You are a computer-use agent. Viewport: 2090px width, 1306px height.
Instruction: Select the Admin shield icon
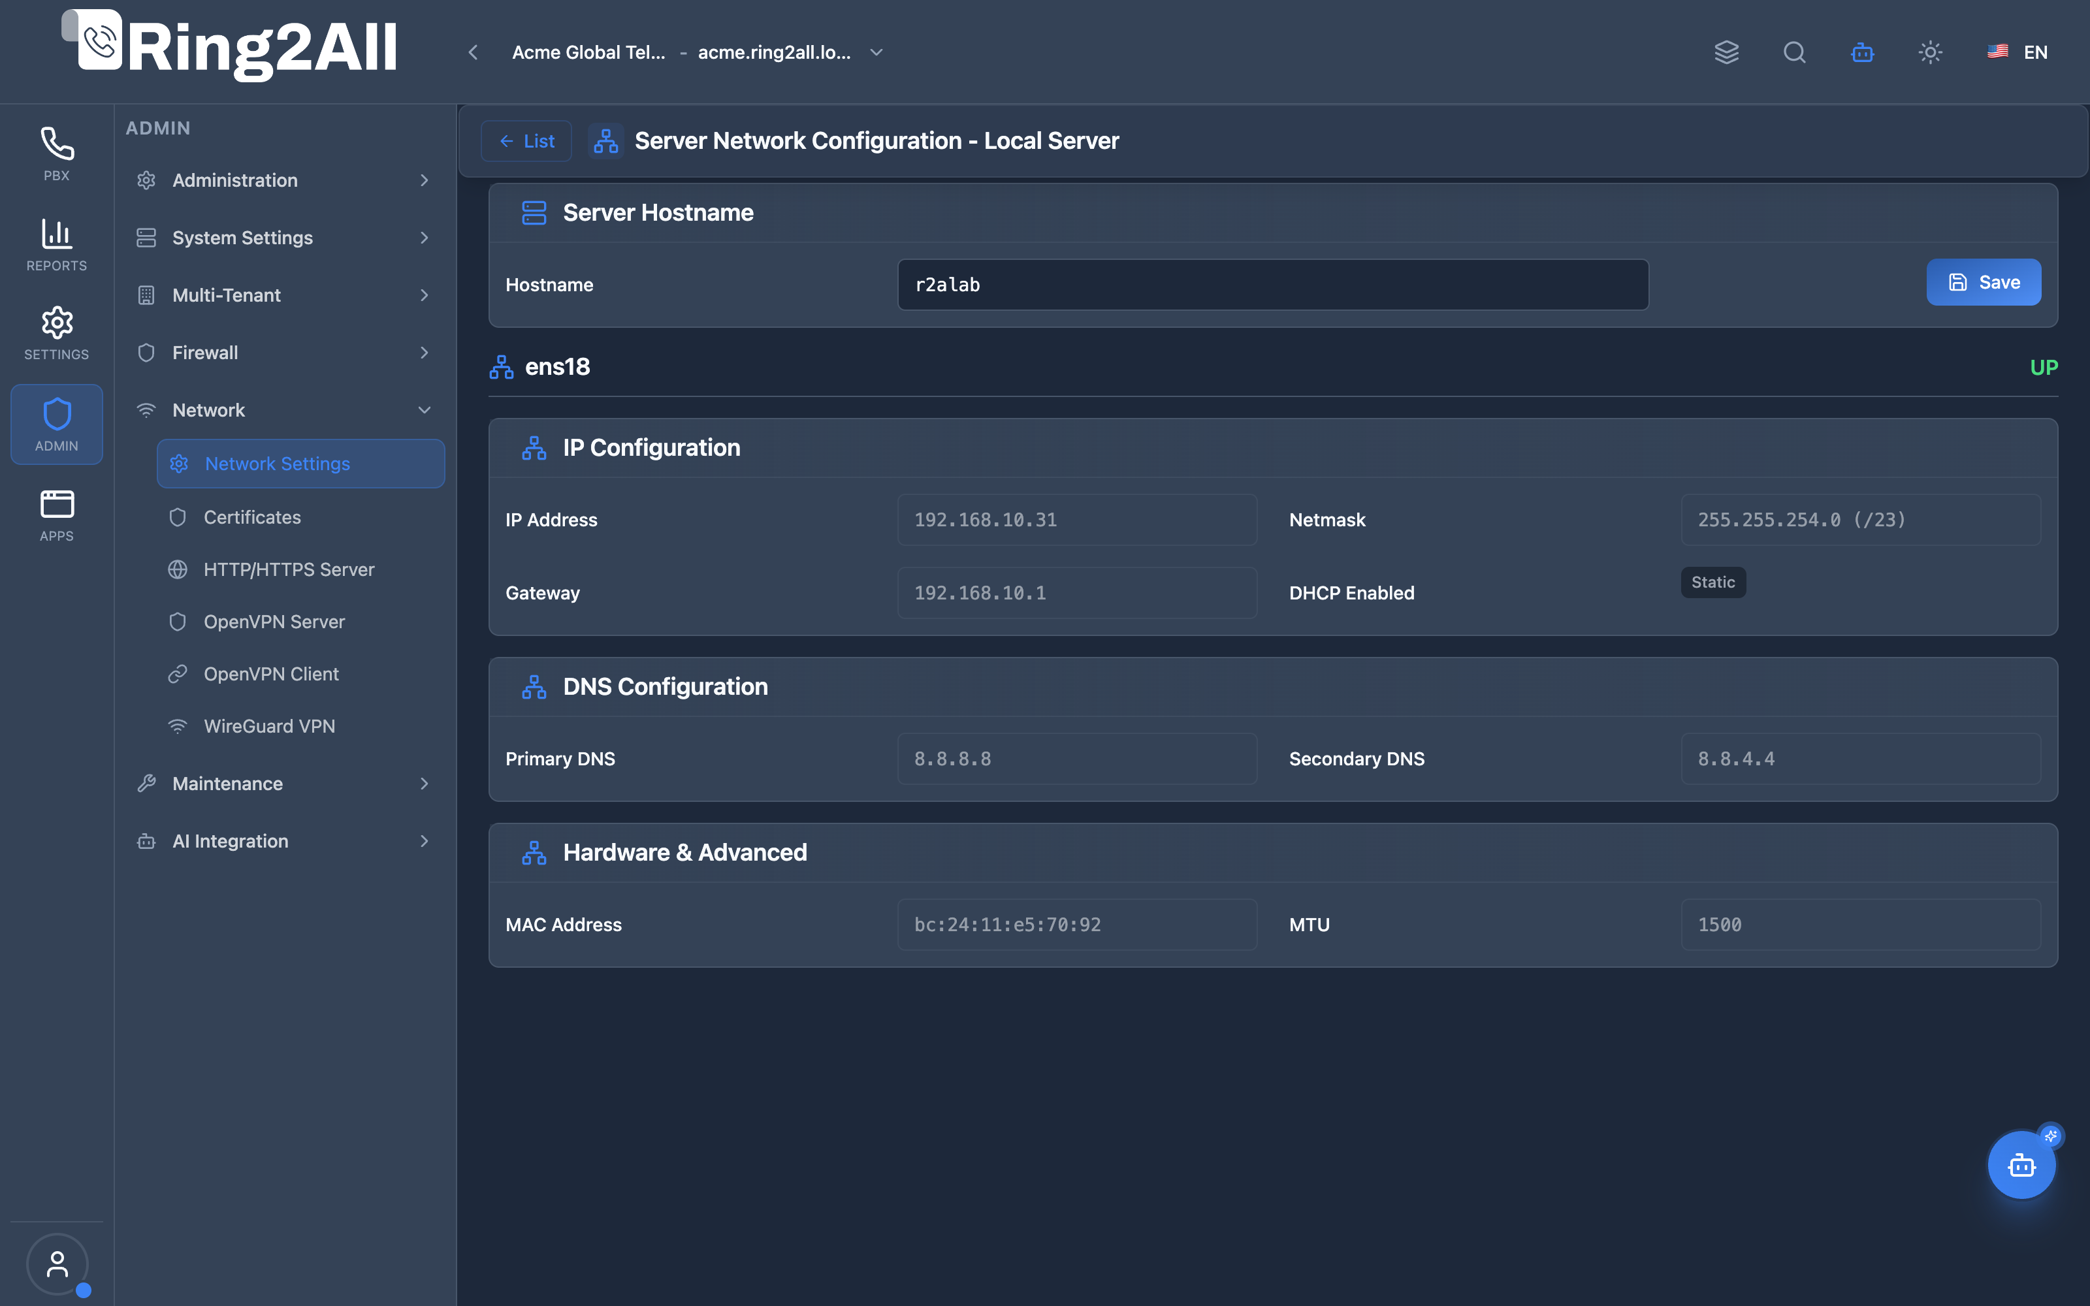pyautogui.click(x=57, y=424)
